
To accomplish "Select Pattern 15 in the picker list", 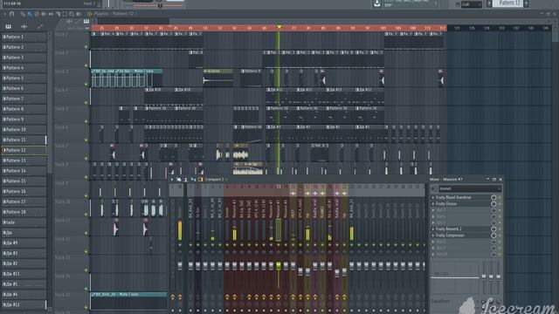I will 24,181.
